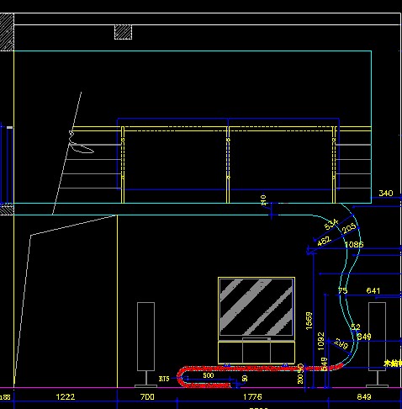The image size is (402, 409).
Task: Pick the TV cabinet below the screen
Action: pos(257,353)
